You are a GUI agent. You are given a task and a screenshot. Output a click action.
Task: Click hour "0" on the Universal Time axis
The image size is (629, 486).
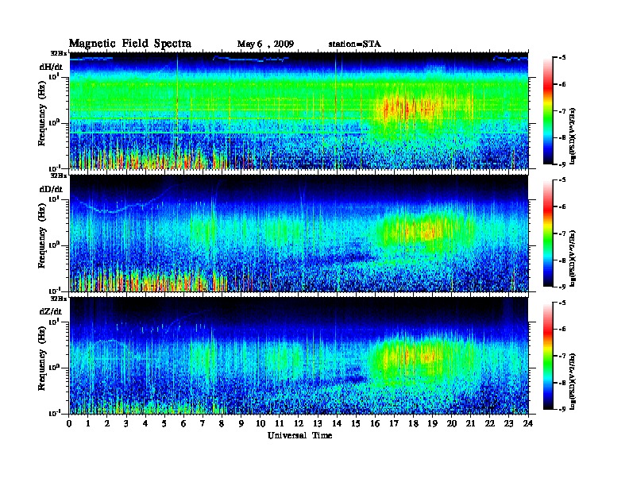click(x=69, y=423)
